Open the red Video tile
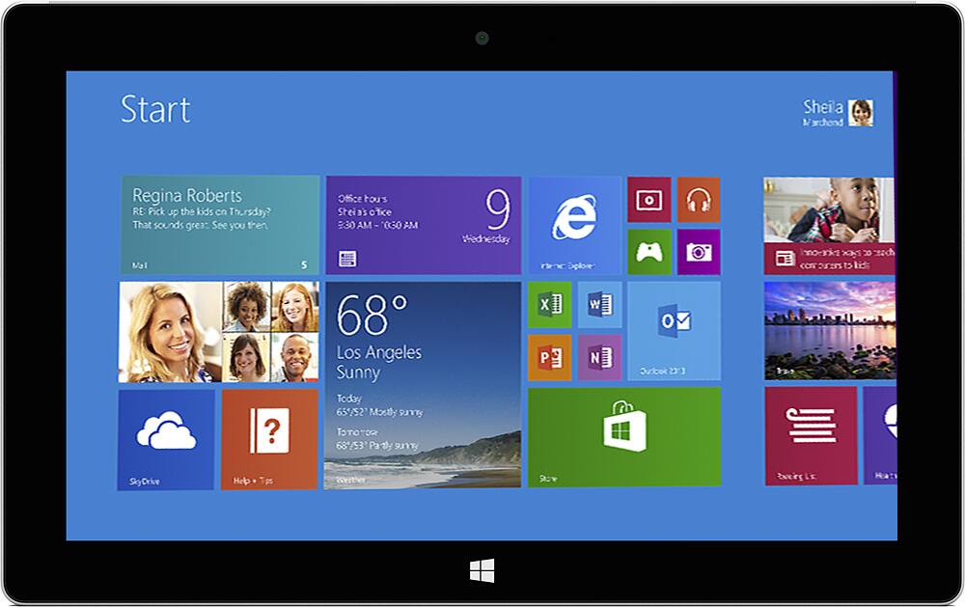The image size is (965, 607). 648,200
